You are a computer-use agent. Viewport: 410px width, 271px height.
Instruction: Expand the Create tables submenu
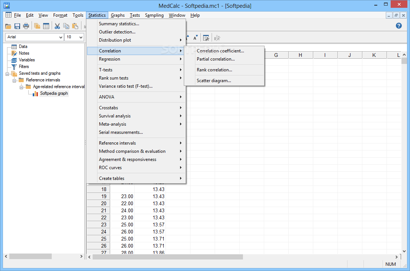coord(136,178)
